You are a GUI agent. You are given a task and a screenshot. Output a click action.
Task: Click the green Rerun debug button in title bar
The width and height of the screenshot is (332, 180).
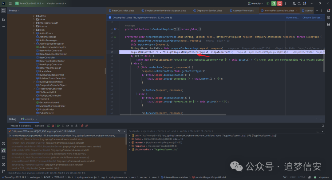(x=274, y=3)
